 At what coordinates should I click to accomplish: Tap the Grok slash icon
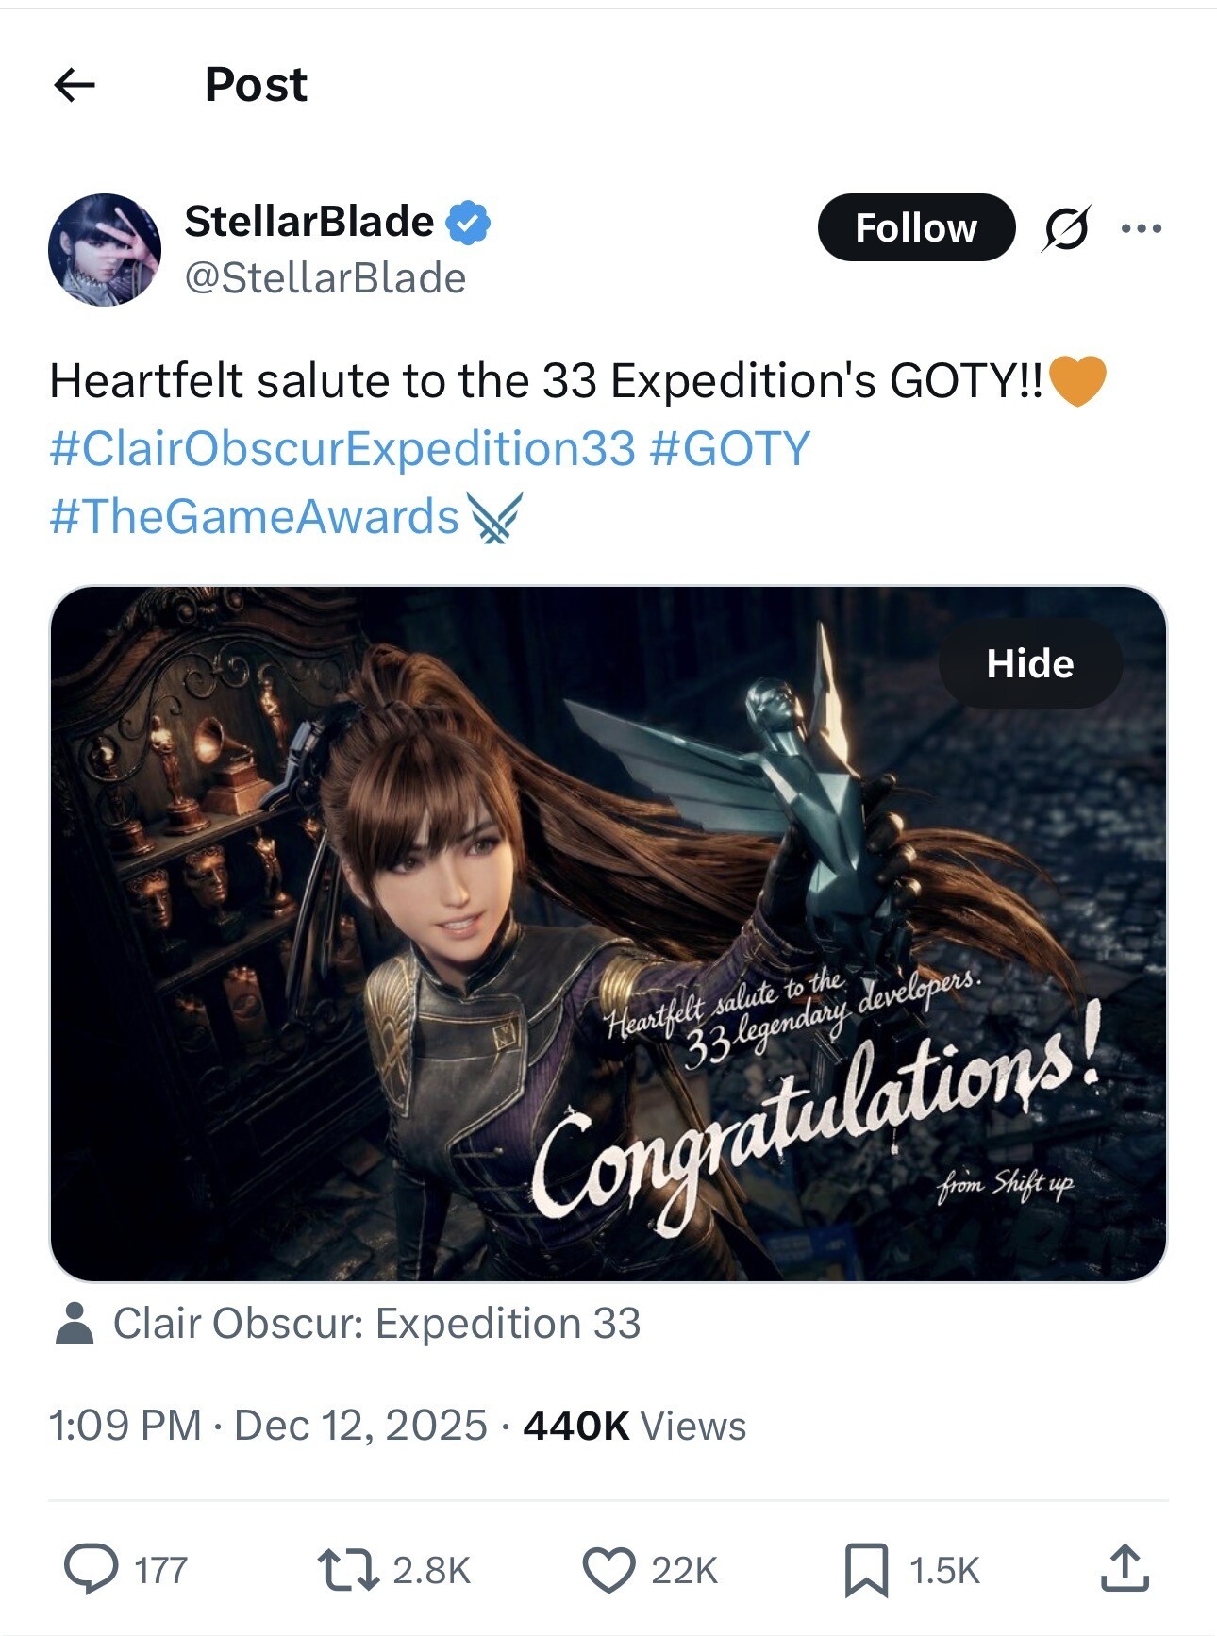1066,228
